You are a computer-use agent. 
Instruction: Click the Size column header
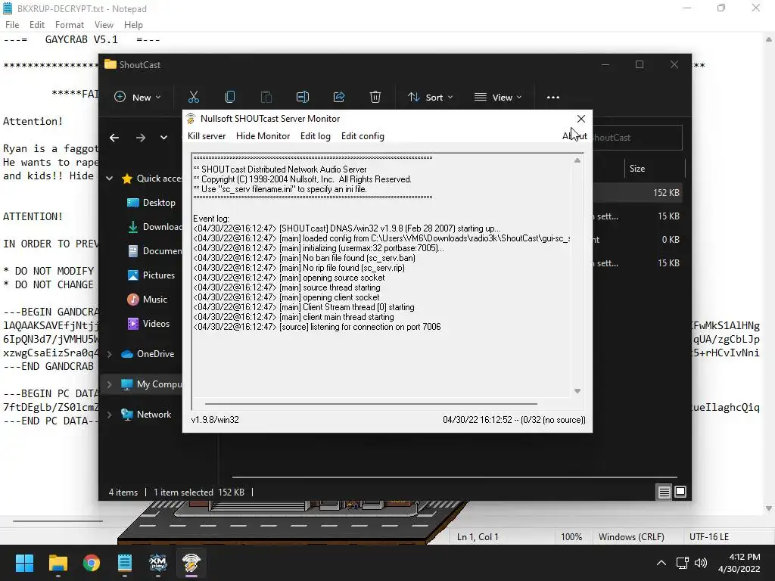tap(653, 169)
